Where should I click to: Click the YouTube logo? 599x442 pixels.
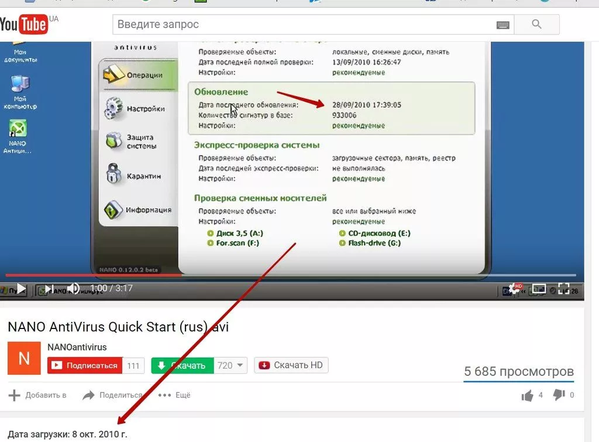click(x=25, y=24)
